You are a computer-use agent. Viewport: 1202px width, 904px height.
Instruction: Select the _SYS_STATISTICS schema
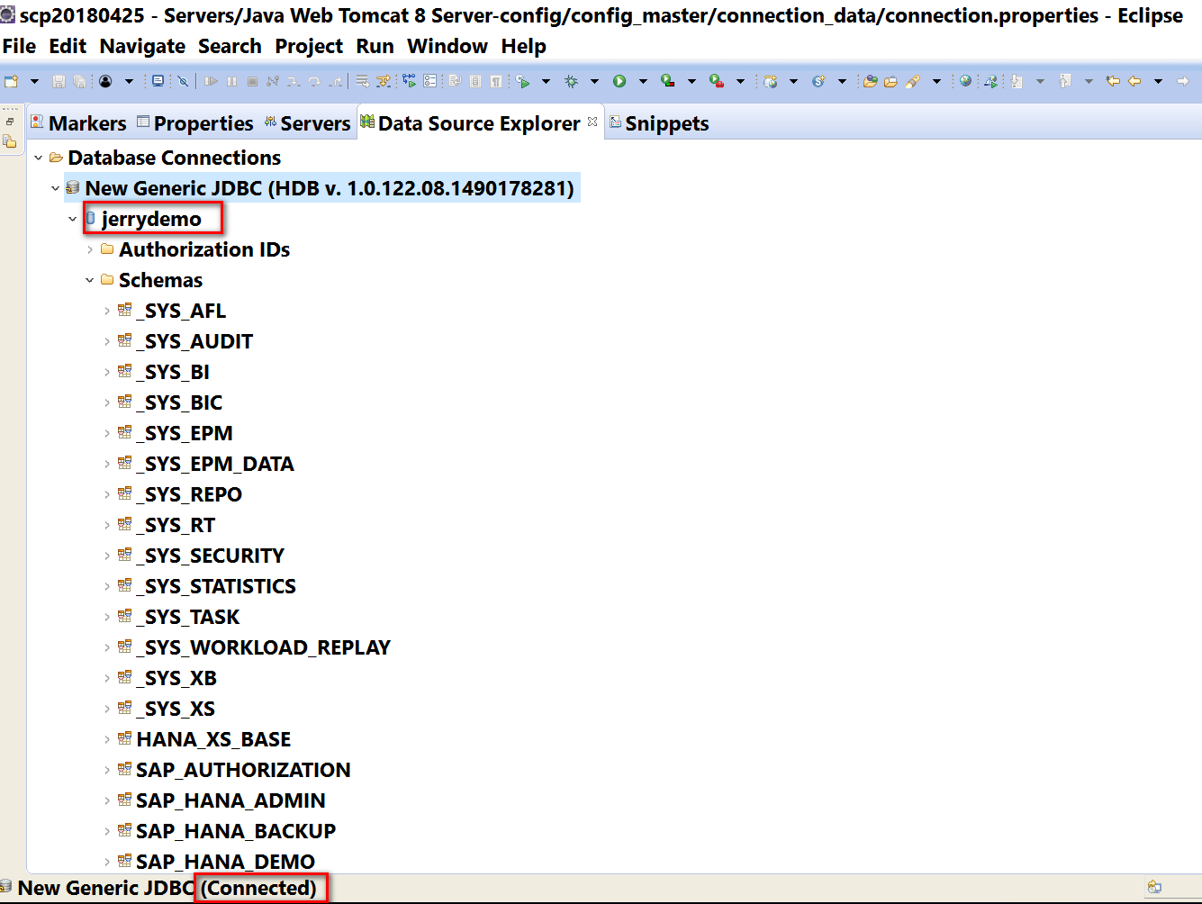point(216,586)
